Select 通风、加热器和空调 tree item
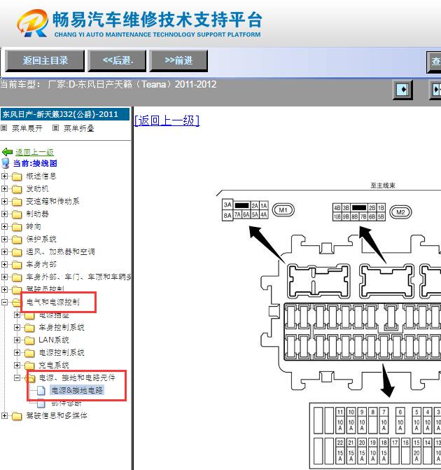 pyautogui.click(x=60, y=251)
